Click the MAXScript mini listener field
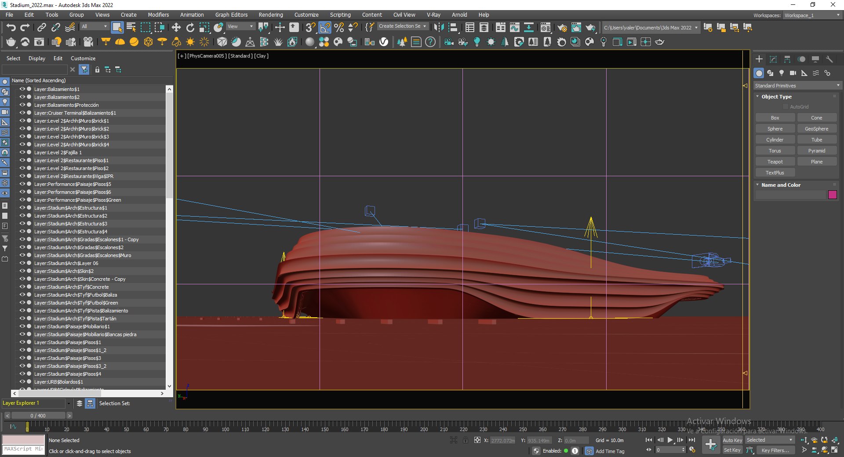 pyautogui.click(x=23, y=449)
